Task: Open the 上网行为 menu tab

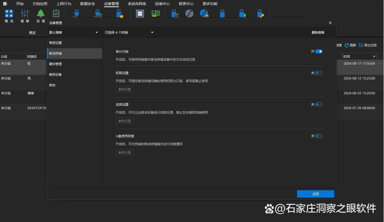Action: [64, 4]
